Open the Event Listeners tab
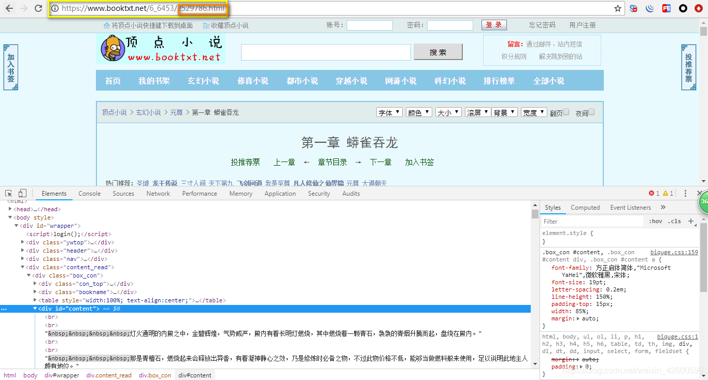708x380 pixels. point(630,207)
